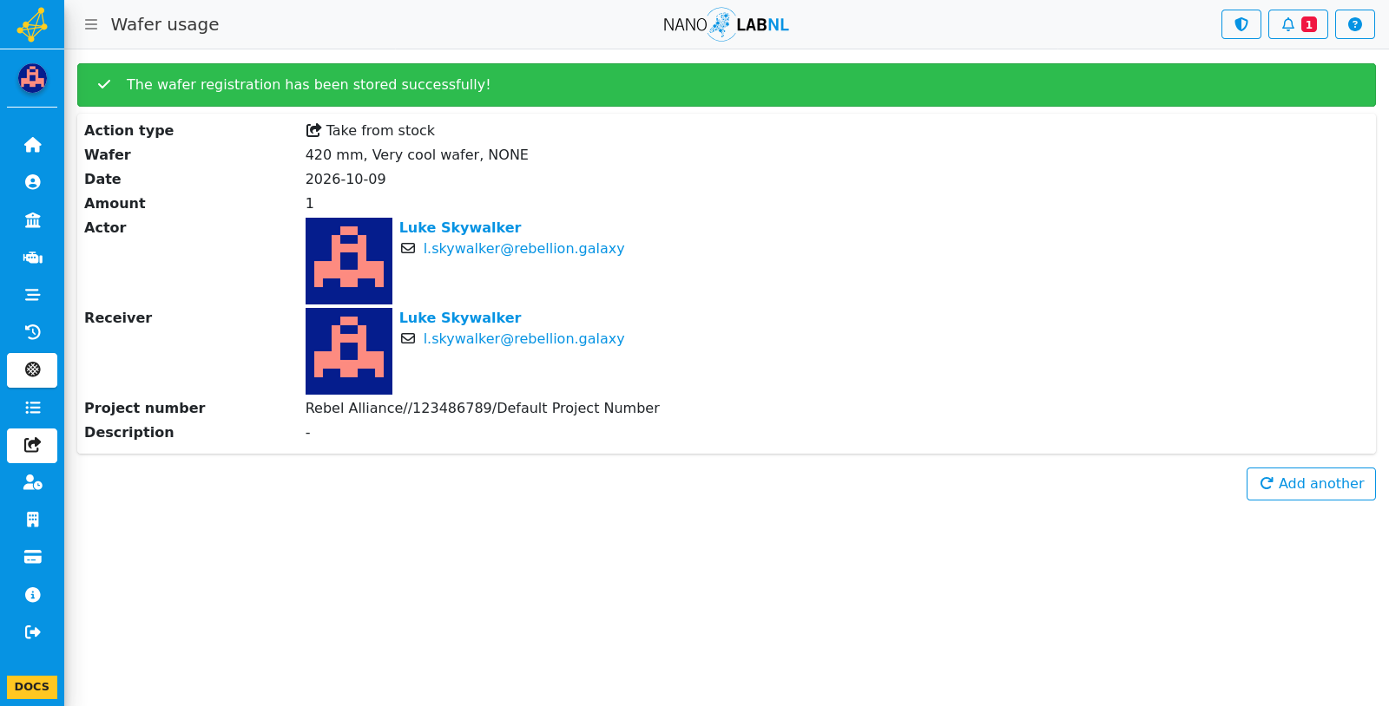Open Luke Skywalker's name link in the Actor row
1389x706 pixels.
pos(460,227)
